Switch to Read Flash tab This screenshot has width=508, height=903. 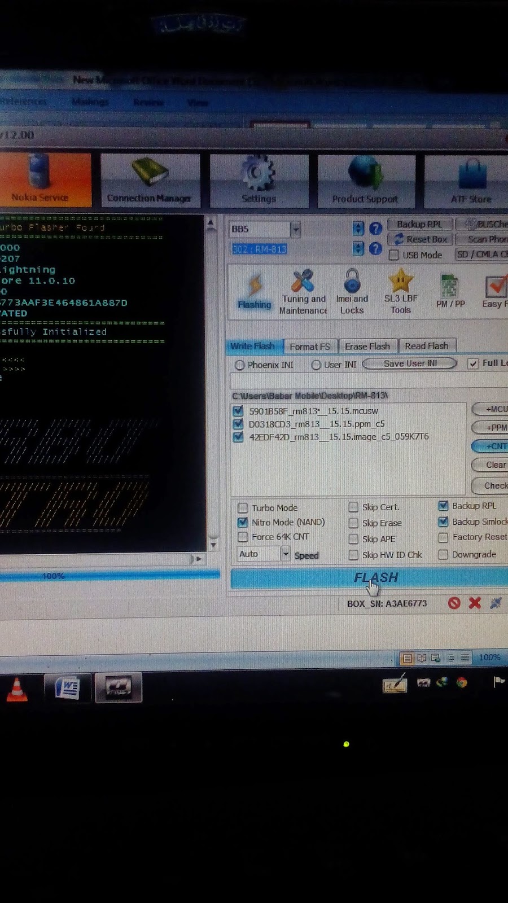click(x=427, y=345)
